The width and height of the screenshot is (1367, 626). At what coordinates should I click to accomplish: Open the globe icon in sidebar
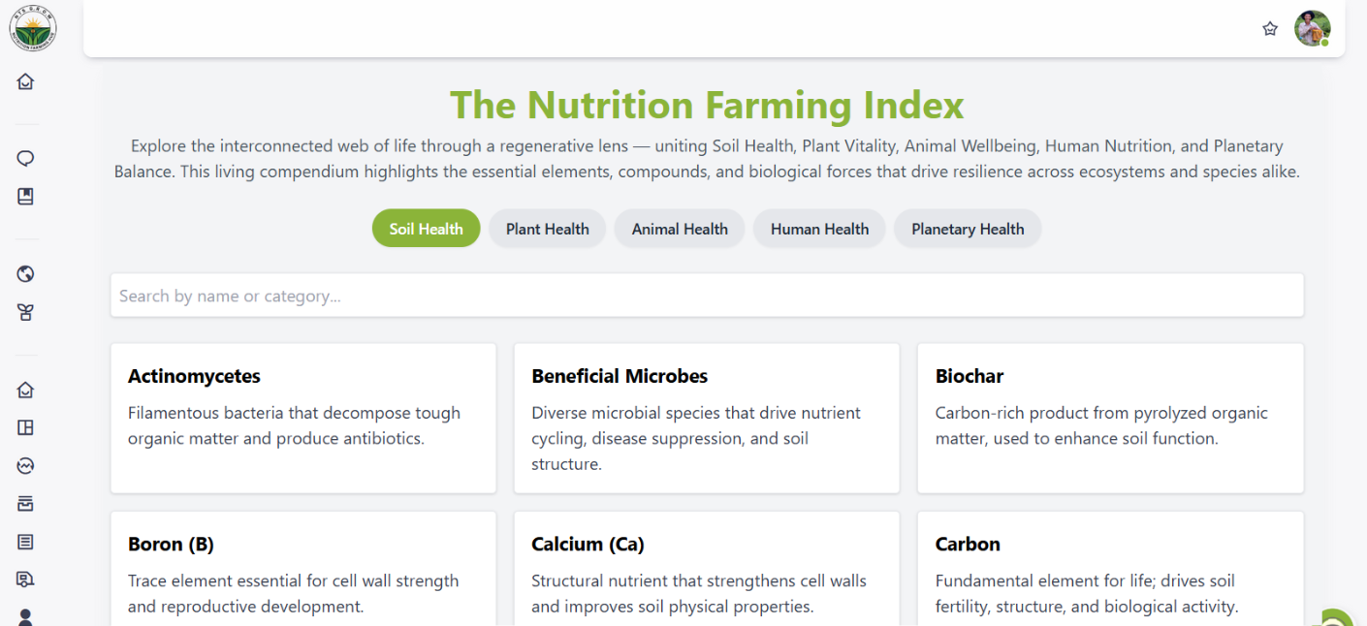pos(26,274)
